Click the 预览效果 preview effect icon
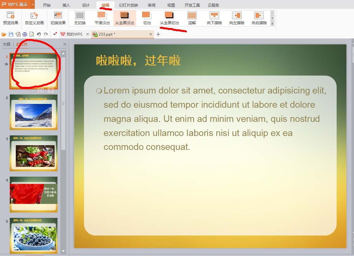The image size is (354, 256). (x=11, y=18)
